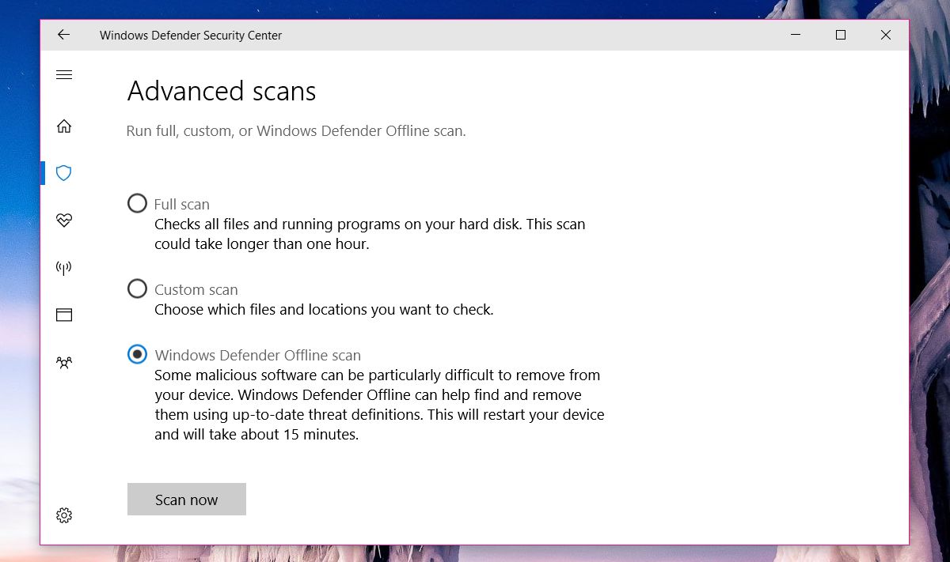This screenshot has width=950, height=562.
Task: Click the Custom scan label text
Action: 196,290
